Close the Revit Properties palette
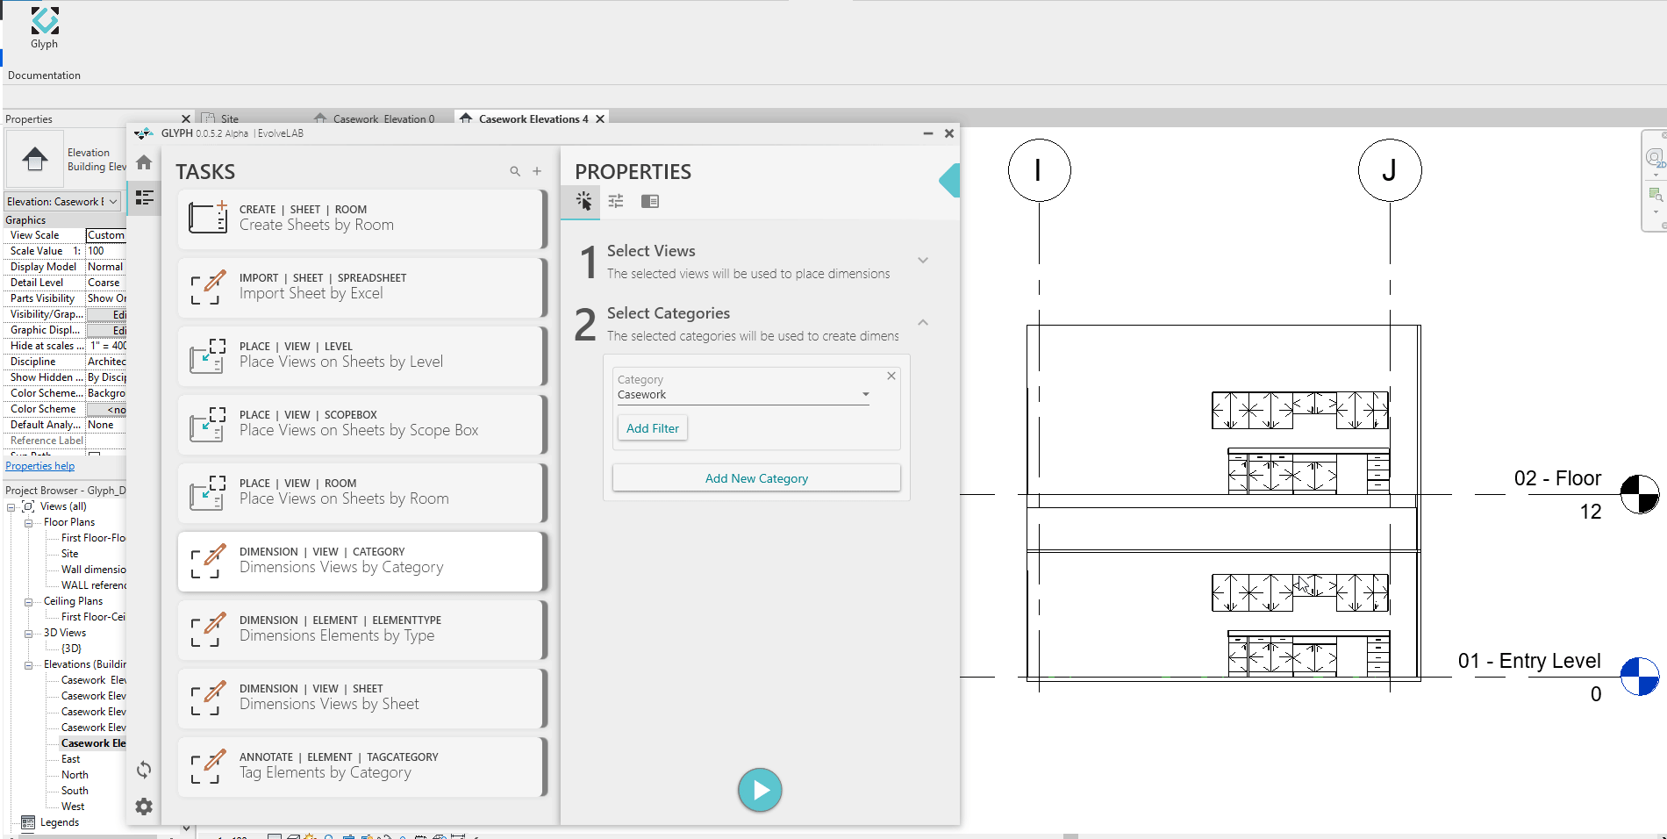Viewport: 1667px width, 839px height. pos(186,118)
